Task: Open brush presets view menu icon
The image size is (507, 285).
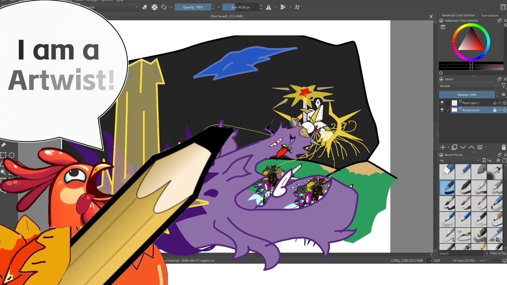Action: pos(497,160)
